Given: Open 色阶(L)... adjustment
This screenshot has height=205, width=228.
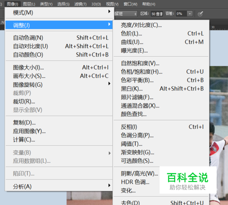Looking at the screenshot, I should 161,34.
